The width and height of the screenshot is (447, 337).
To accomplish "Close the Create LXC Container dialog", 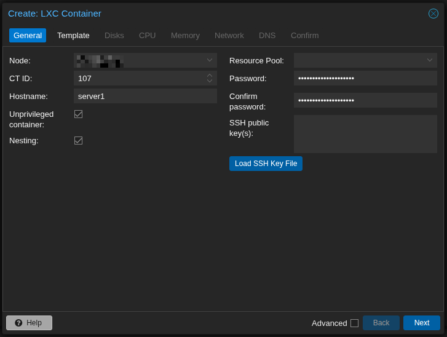I will 433,14.
